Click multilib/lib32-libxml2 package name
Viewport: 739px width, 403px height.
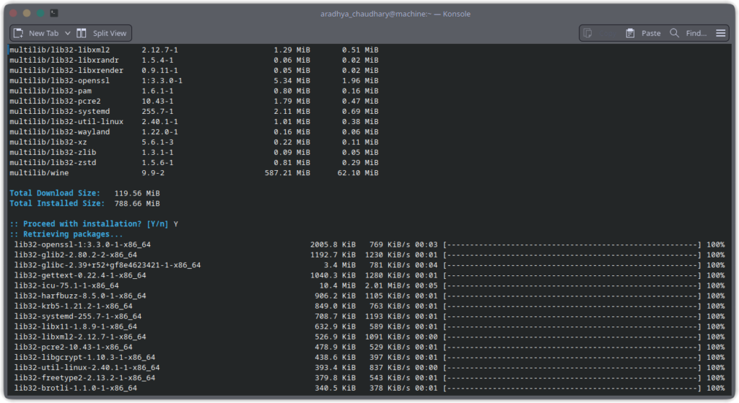pyautogui.click(x=59, y=50)
